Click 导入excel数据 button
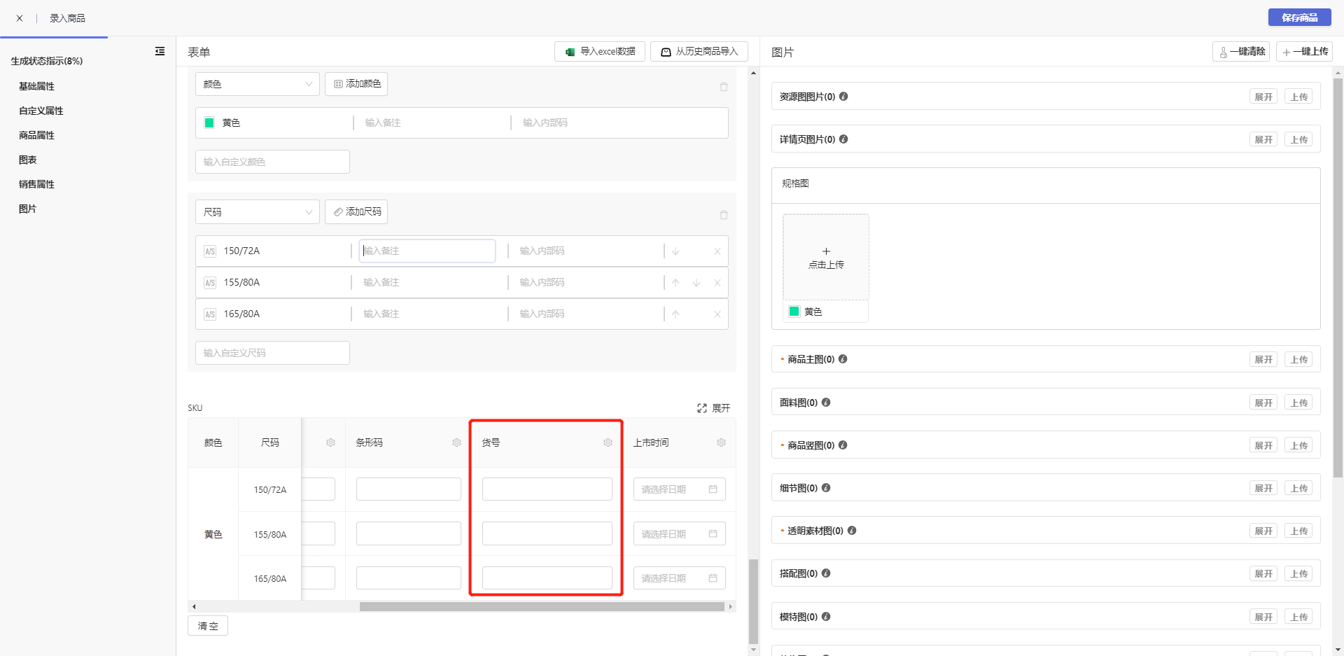The image size is (1344, 656). pos(600,52)
